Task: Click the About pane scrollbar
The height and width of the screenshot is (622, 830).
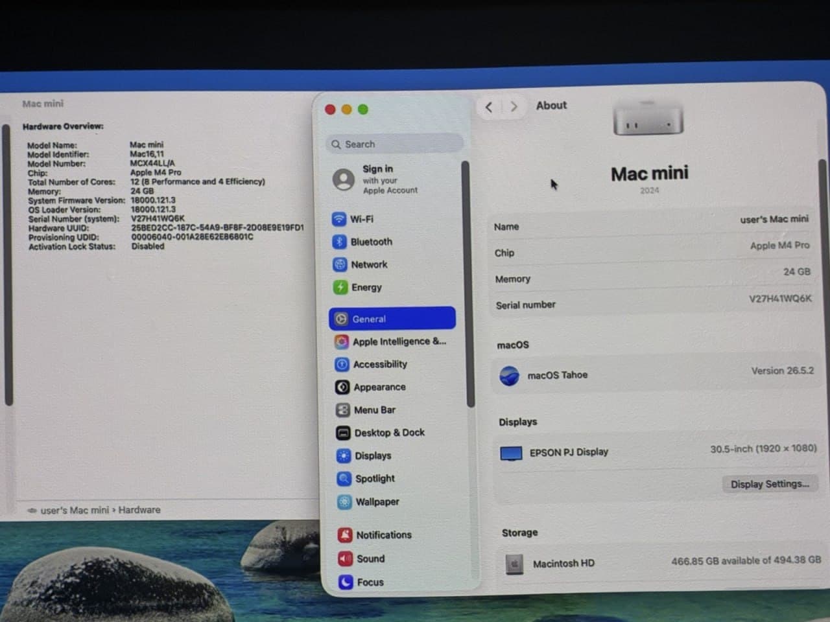Action: pyautogui.click(x=824, y=266)
